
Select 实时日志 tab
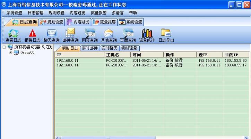coord(69,48)
